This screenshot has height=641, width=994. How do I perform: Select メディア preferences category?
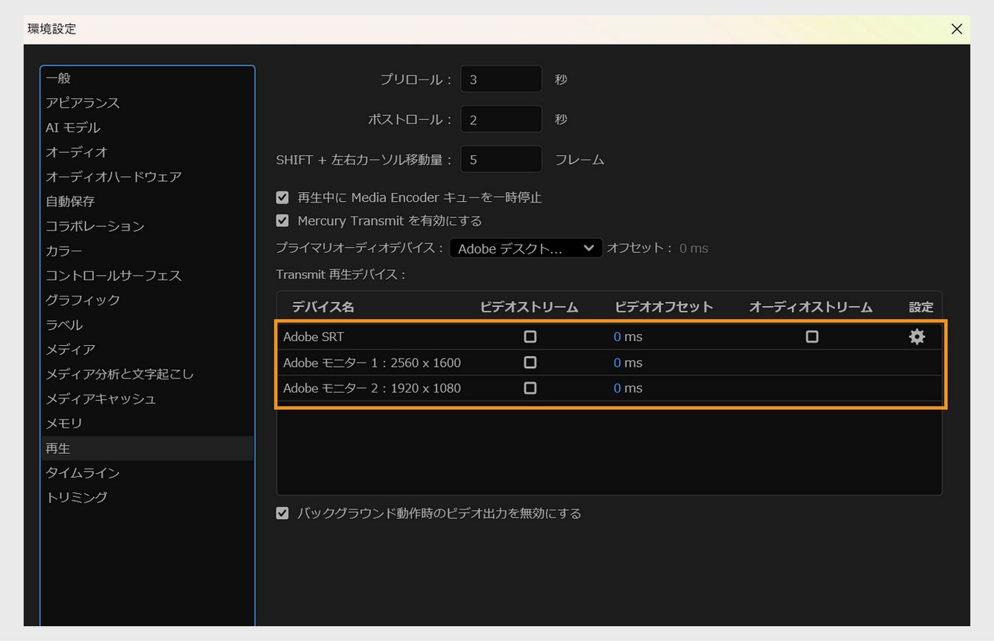pos(147,349)
